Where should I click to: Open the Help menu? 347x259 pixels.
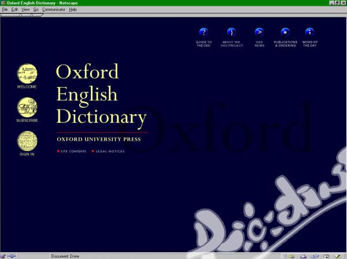click(x=73, y=9)
